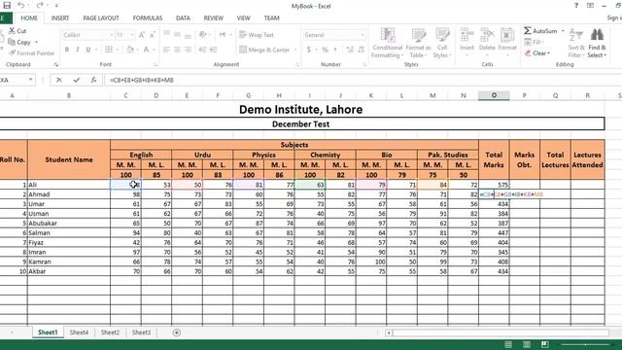The height and width of the screenshot is (350, 622).
Task: Open the FORMULAS tab
Action: click(147, 17)
